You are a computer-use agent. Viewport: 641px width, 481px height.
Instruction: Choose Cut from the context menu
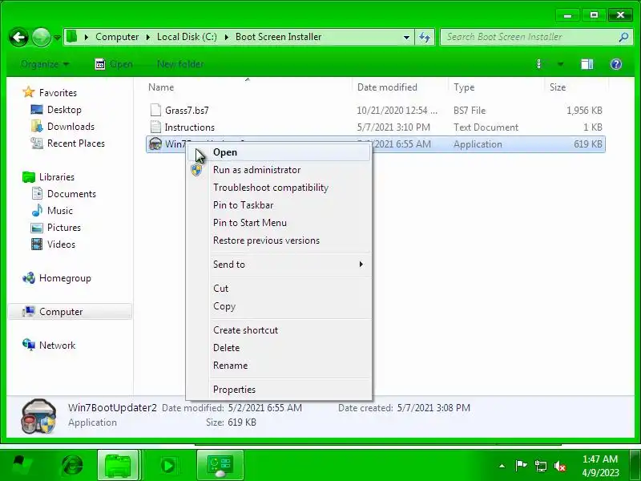279,289
